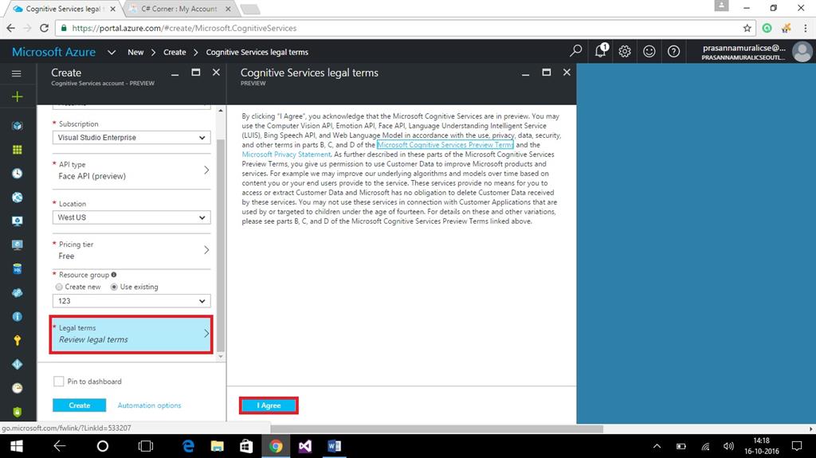Expand the Pricing tier Free selector
Image resolution: width=816 pixels, height=458 pixels.
[x=131, y=250]
